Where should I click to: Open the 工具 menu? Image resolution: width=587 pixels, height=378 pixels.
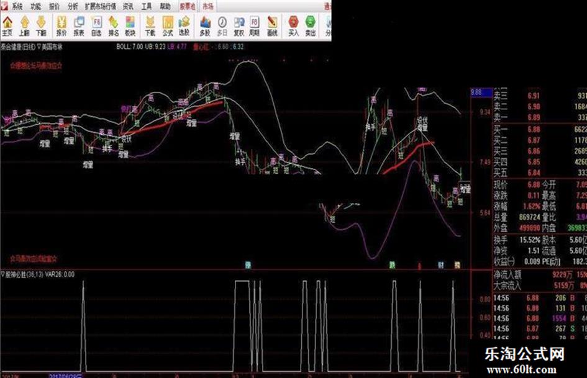click(x=147, y=7)
